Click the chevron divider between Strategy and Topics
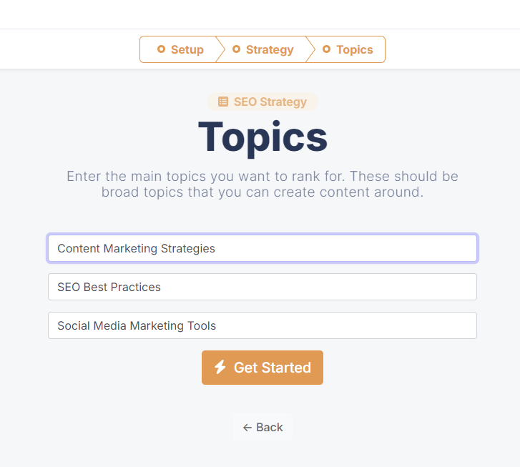520x467 pixels. [x=310, y=49]
